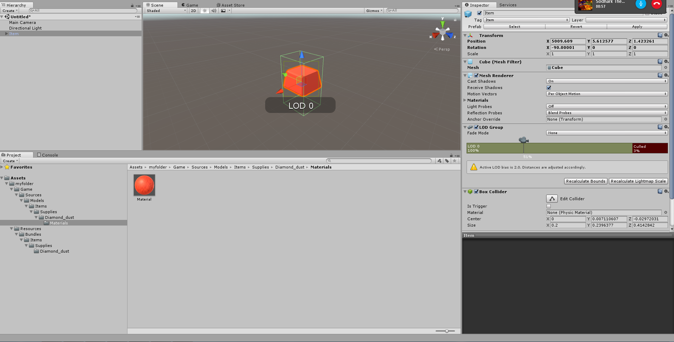
Task: Open the Reflection Probes dropdown
Action: pos(607,113)
